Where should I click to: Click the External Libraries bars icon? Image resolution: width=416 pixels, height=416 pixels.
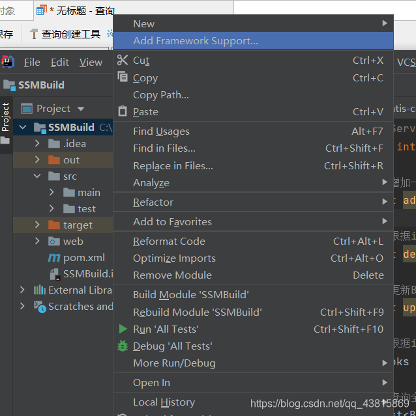pos(40,290)
